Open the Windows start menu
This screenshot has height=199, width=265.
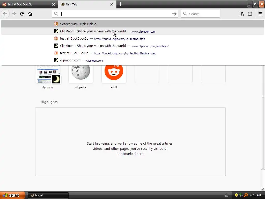click(12, 195)
